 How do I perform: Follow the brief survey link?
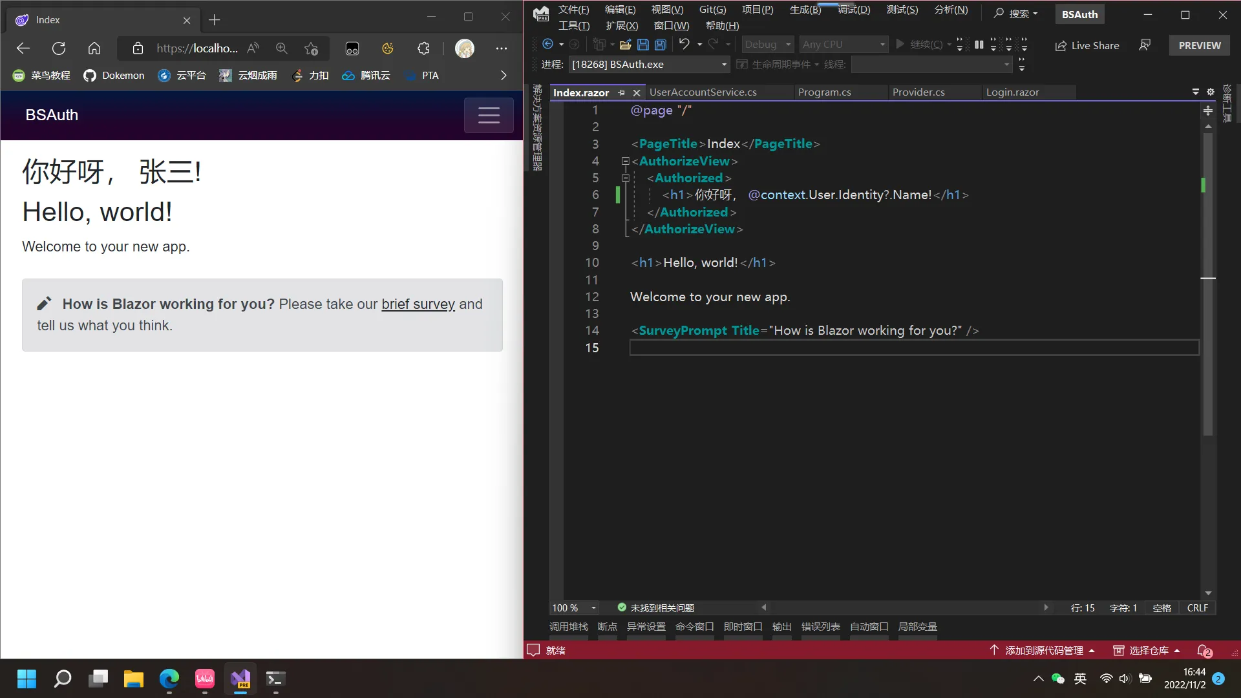click(x=418, y=304)
